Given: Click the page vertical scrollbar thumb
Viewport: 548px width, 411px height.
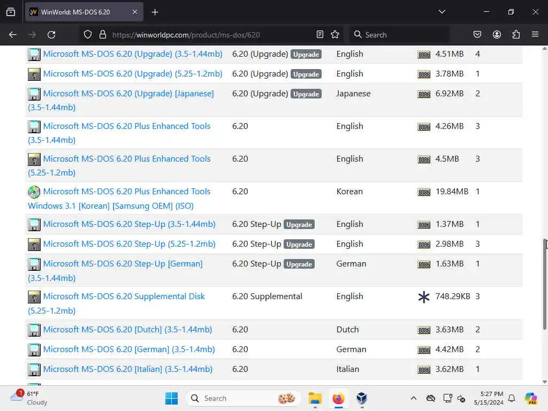Looking at the screenshot, I should pyautogui.click(x=544, y=284).
